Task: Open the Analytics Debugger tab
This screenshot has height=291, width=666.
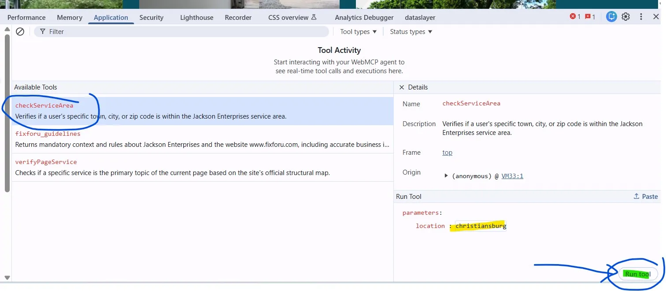Action: tap(364, 18)
